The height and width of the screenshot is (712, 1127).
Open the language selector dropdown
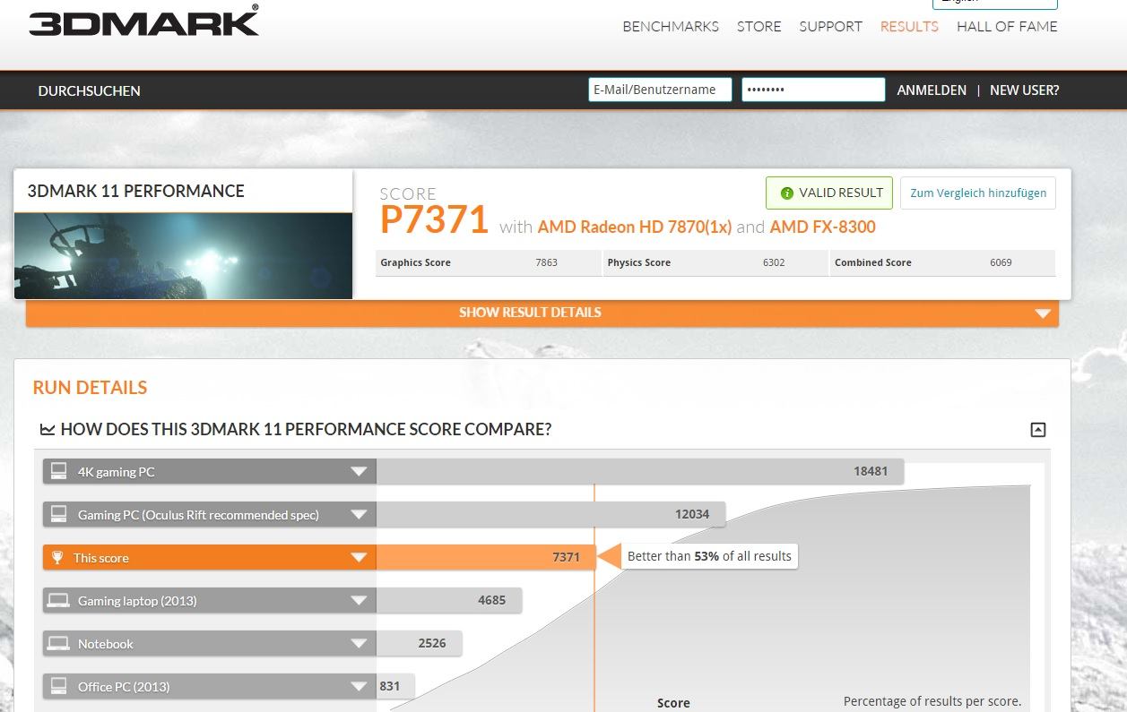coord(995,4)
